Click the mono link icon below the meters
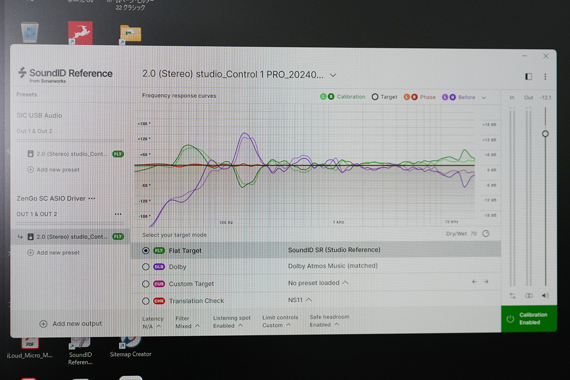Screen dimensions: 570x380 [x=529, y=295]
